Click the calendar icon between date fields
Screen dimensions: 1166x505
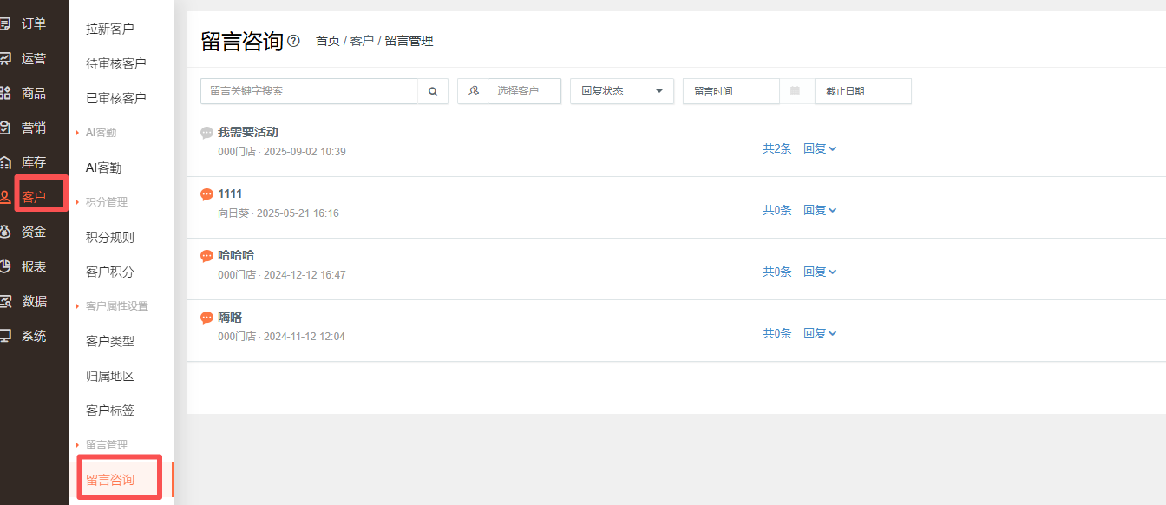pos(796,91)
